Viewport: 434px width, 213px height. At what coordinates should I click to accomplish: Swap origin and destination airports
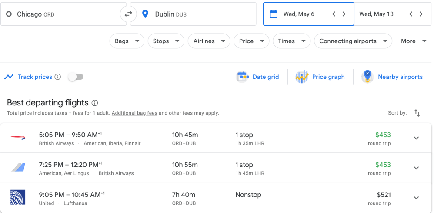(x=128, y=14)
